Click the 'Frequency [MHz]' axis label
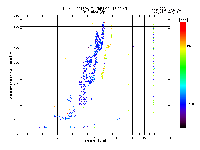 95,141
